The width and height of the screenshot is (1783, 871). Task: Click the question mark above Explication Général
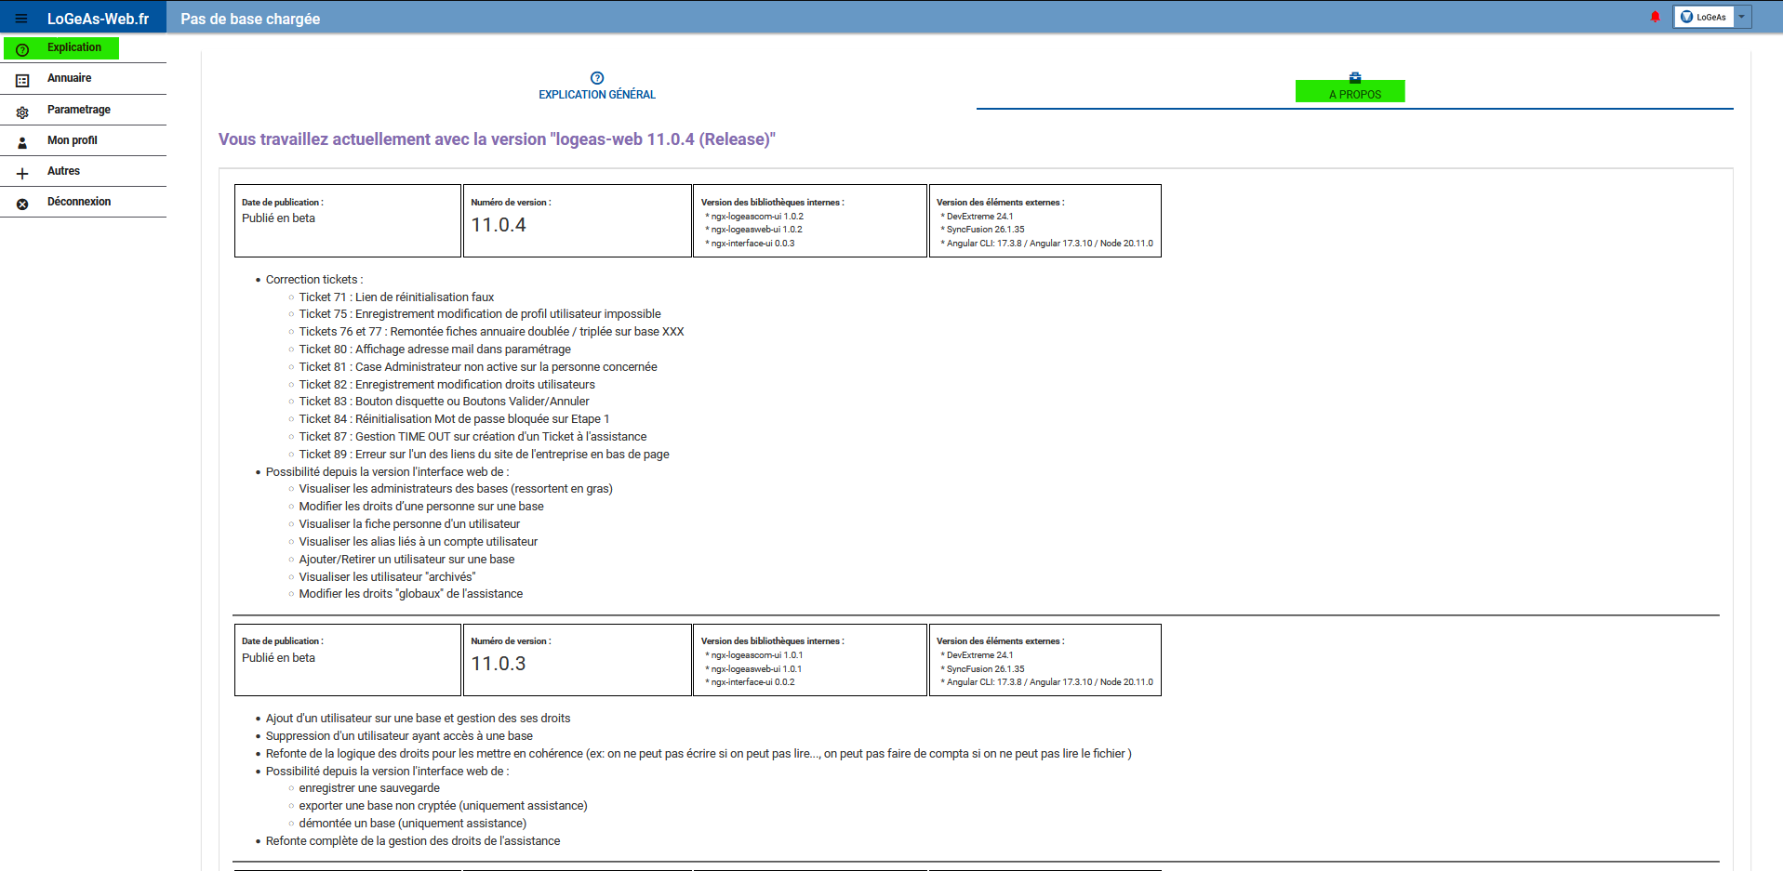pos(597,78)
